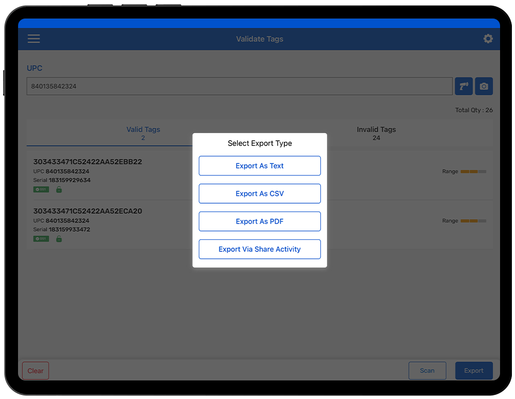This screenshot has height=399, width=515.
Task: Switch to the Invalid Tags tab
Action: tap(376, 133)
